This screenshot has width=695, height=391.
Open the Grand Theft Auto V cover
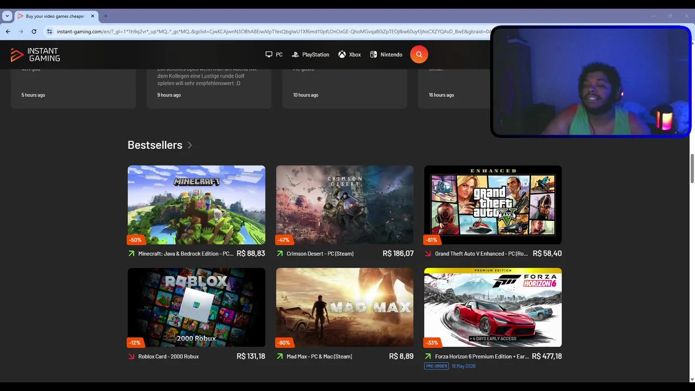coord(493,205)
